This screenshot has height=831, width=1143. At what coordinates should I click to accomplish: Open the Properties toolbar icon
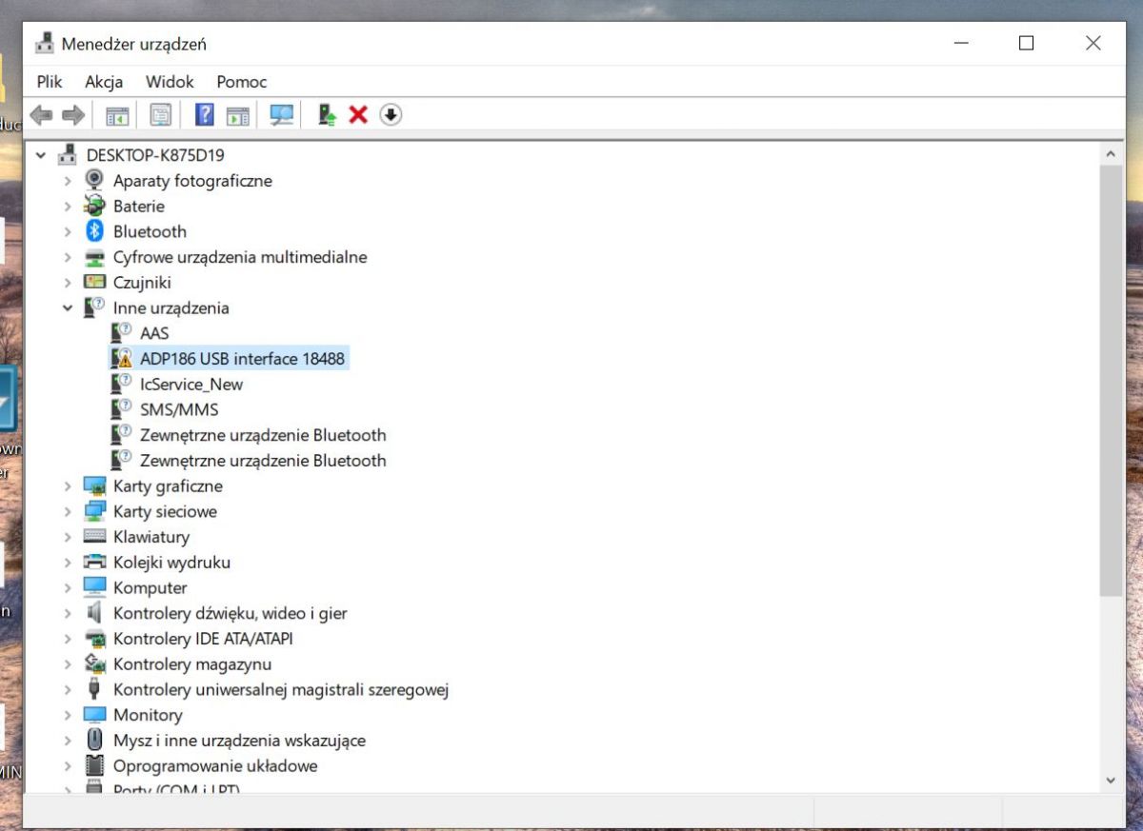tap(161, 115)
